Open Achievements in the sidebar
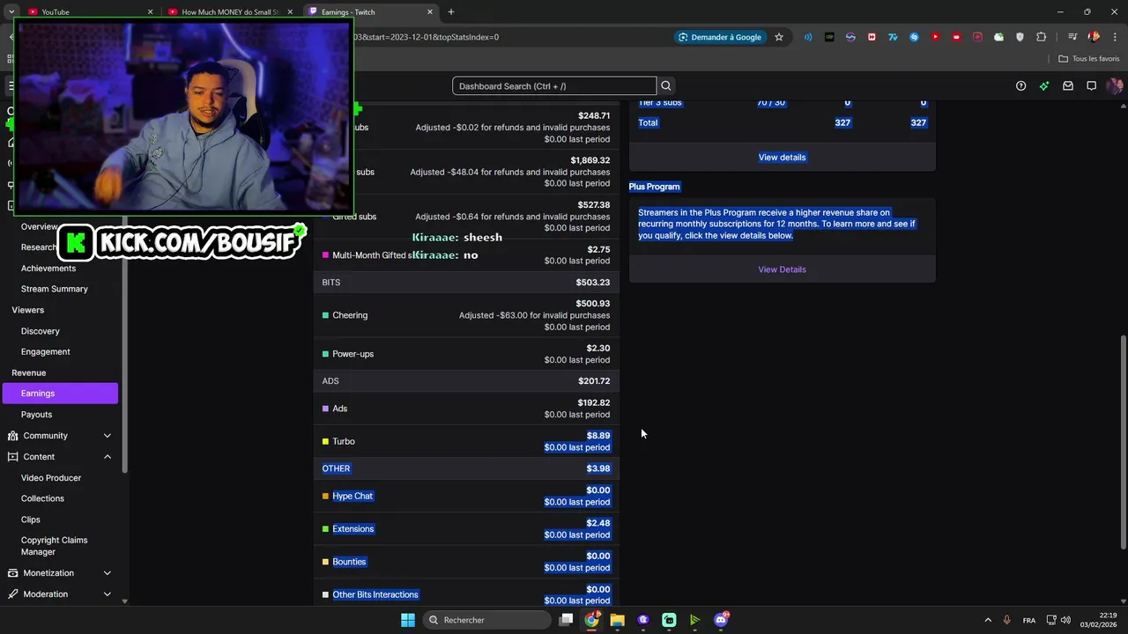 (48, 269)
